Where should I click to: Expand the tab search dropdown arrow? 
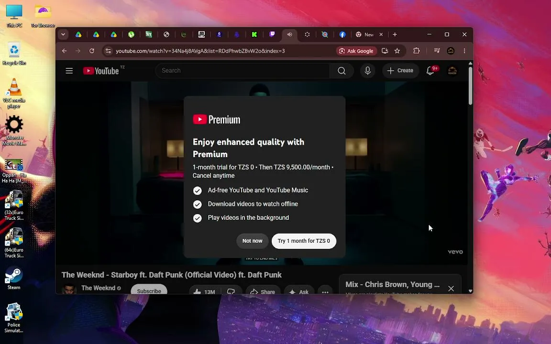[x=63, y=34]
